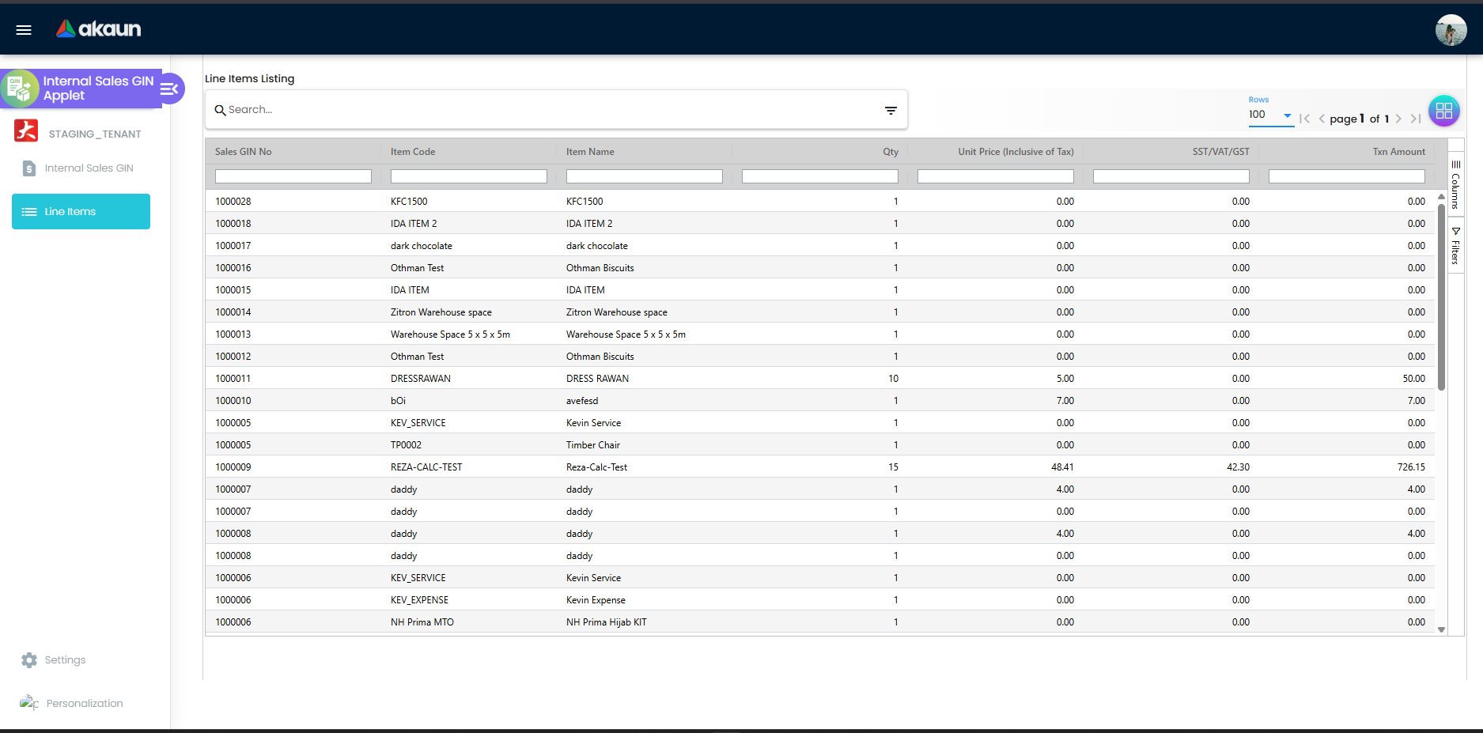The width and height of the screenshot is (1483, 733).
Task: Click the Sales GIN No filter box
Action: point(293,176)
